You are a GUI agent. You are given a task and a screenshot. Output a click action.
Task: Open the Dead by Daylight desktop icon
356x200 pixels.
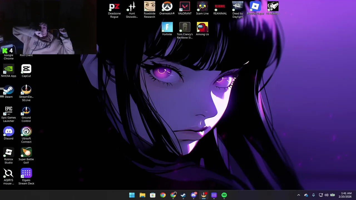pyautogui.click(x=238, y=10)
